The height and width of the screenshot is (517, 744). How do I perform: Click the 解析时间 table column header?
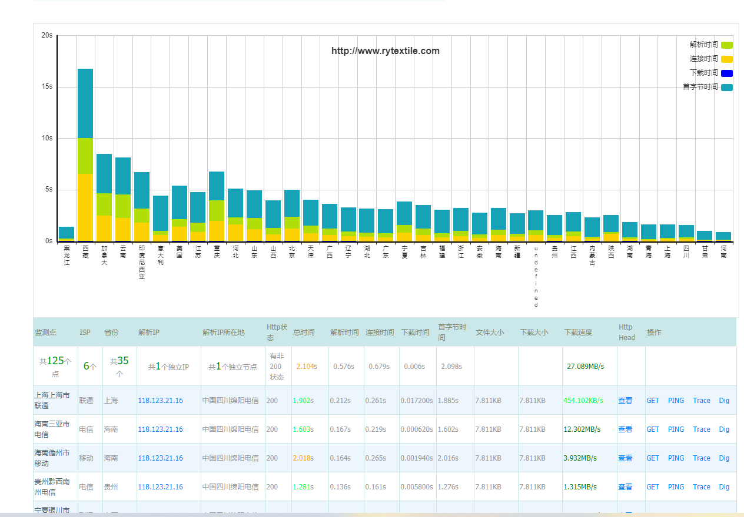tap(344, 333)
